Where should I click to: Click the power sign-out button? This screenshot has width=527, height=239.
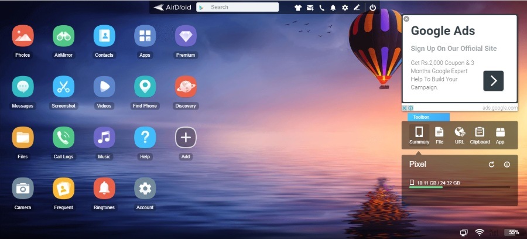tap(372, 8)
